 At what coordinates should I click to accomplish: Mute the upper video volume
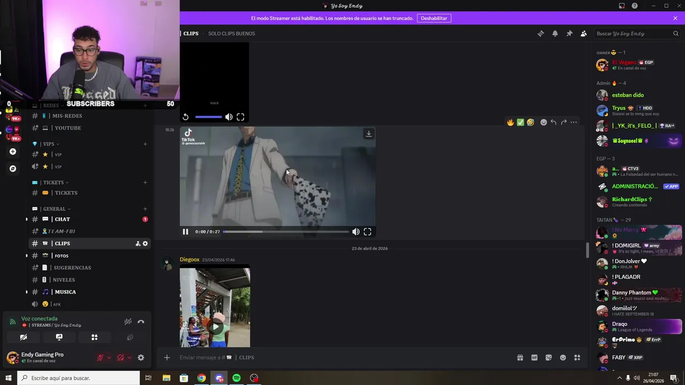point(229,117)
